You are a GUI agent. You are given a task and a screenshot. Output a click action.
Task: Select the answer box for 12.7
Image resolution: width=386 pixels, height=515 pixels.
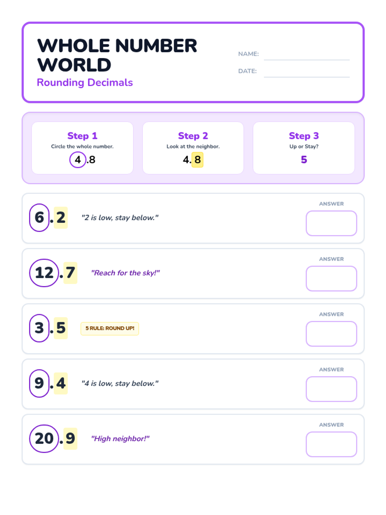click(x=331, y=278)
